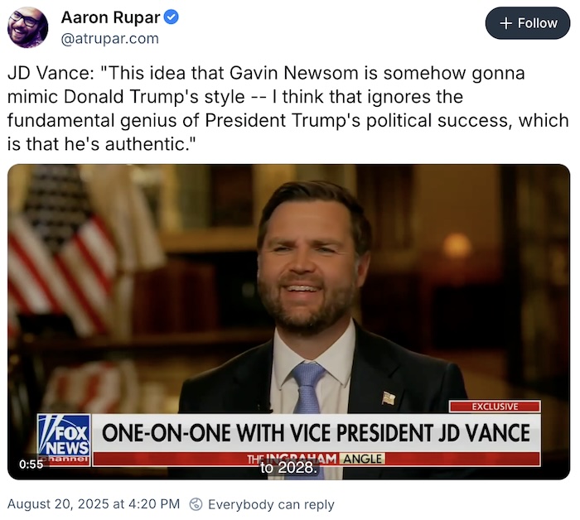Click the plus icon on Follow
580x520 pixels.
coord(506,23)
